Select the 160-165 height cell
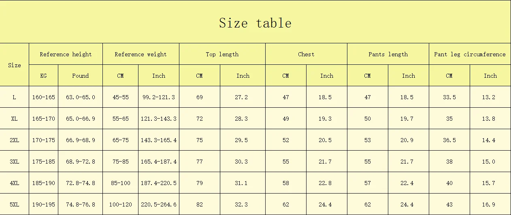511x215 pixels. coord(43,97)
